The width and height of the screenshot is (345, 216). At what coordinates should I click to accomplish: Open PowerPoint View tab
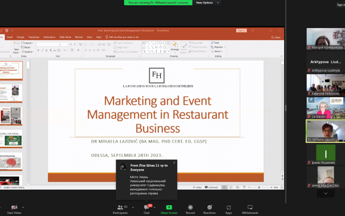(x=89, y=37)
